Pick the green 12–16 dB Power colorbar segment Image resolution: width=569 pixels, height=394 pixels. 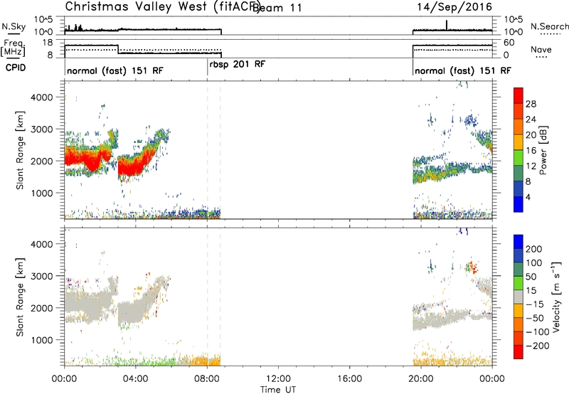tap(519, 157)
